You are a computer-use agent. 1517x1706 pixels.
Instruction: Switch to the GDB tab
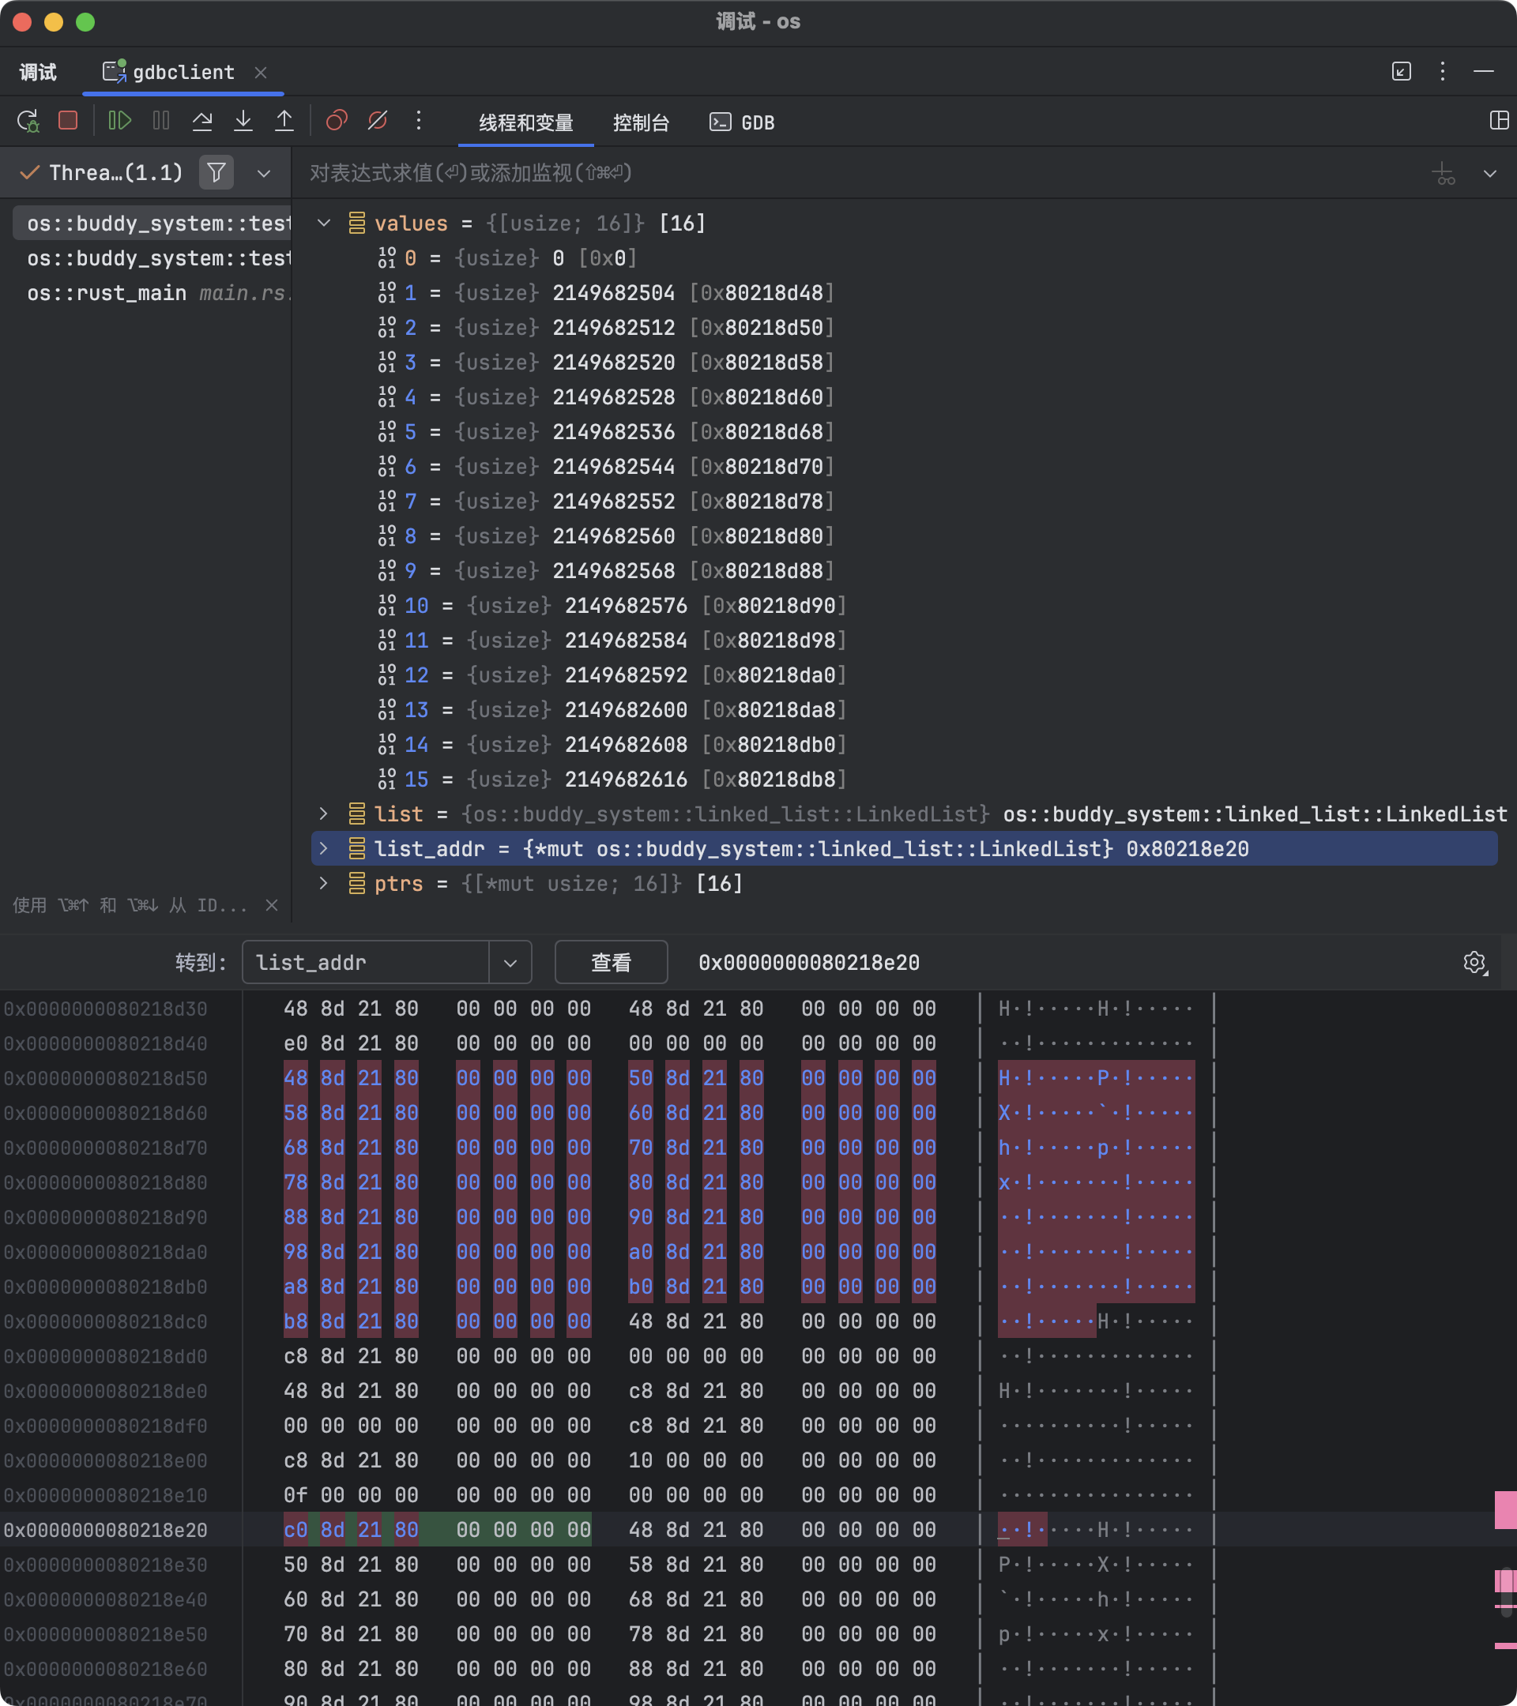[742, 122]
